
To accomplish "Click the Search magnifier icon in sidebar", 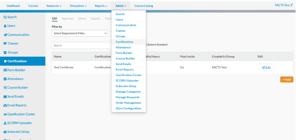I will tap(5, 17).
